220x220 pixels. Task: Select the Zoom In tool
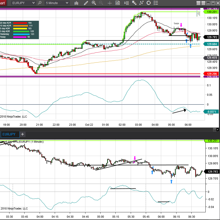click(x=94, y=3)
